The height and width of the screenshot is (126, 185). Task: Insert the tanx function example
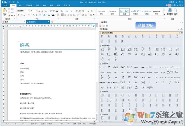pos(116,72)
